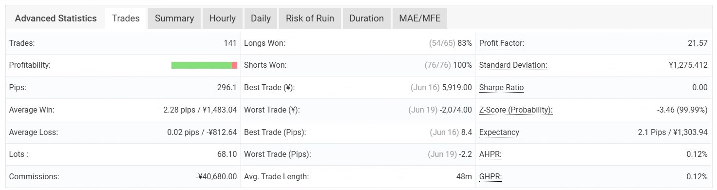717x190 pixels.
Task: Click the Commissions value -¥40,680.00
Action: click(x=216, y=177)
